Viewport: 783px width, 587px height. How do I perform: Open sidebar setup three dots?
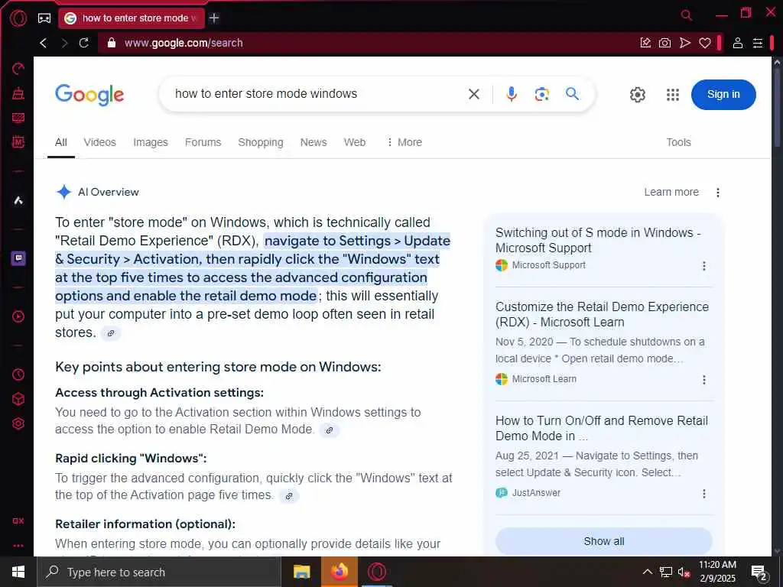18,546
